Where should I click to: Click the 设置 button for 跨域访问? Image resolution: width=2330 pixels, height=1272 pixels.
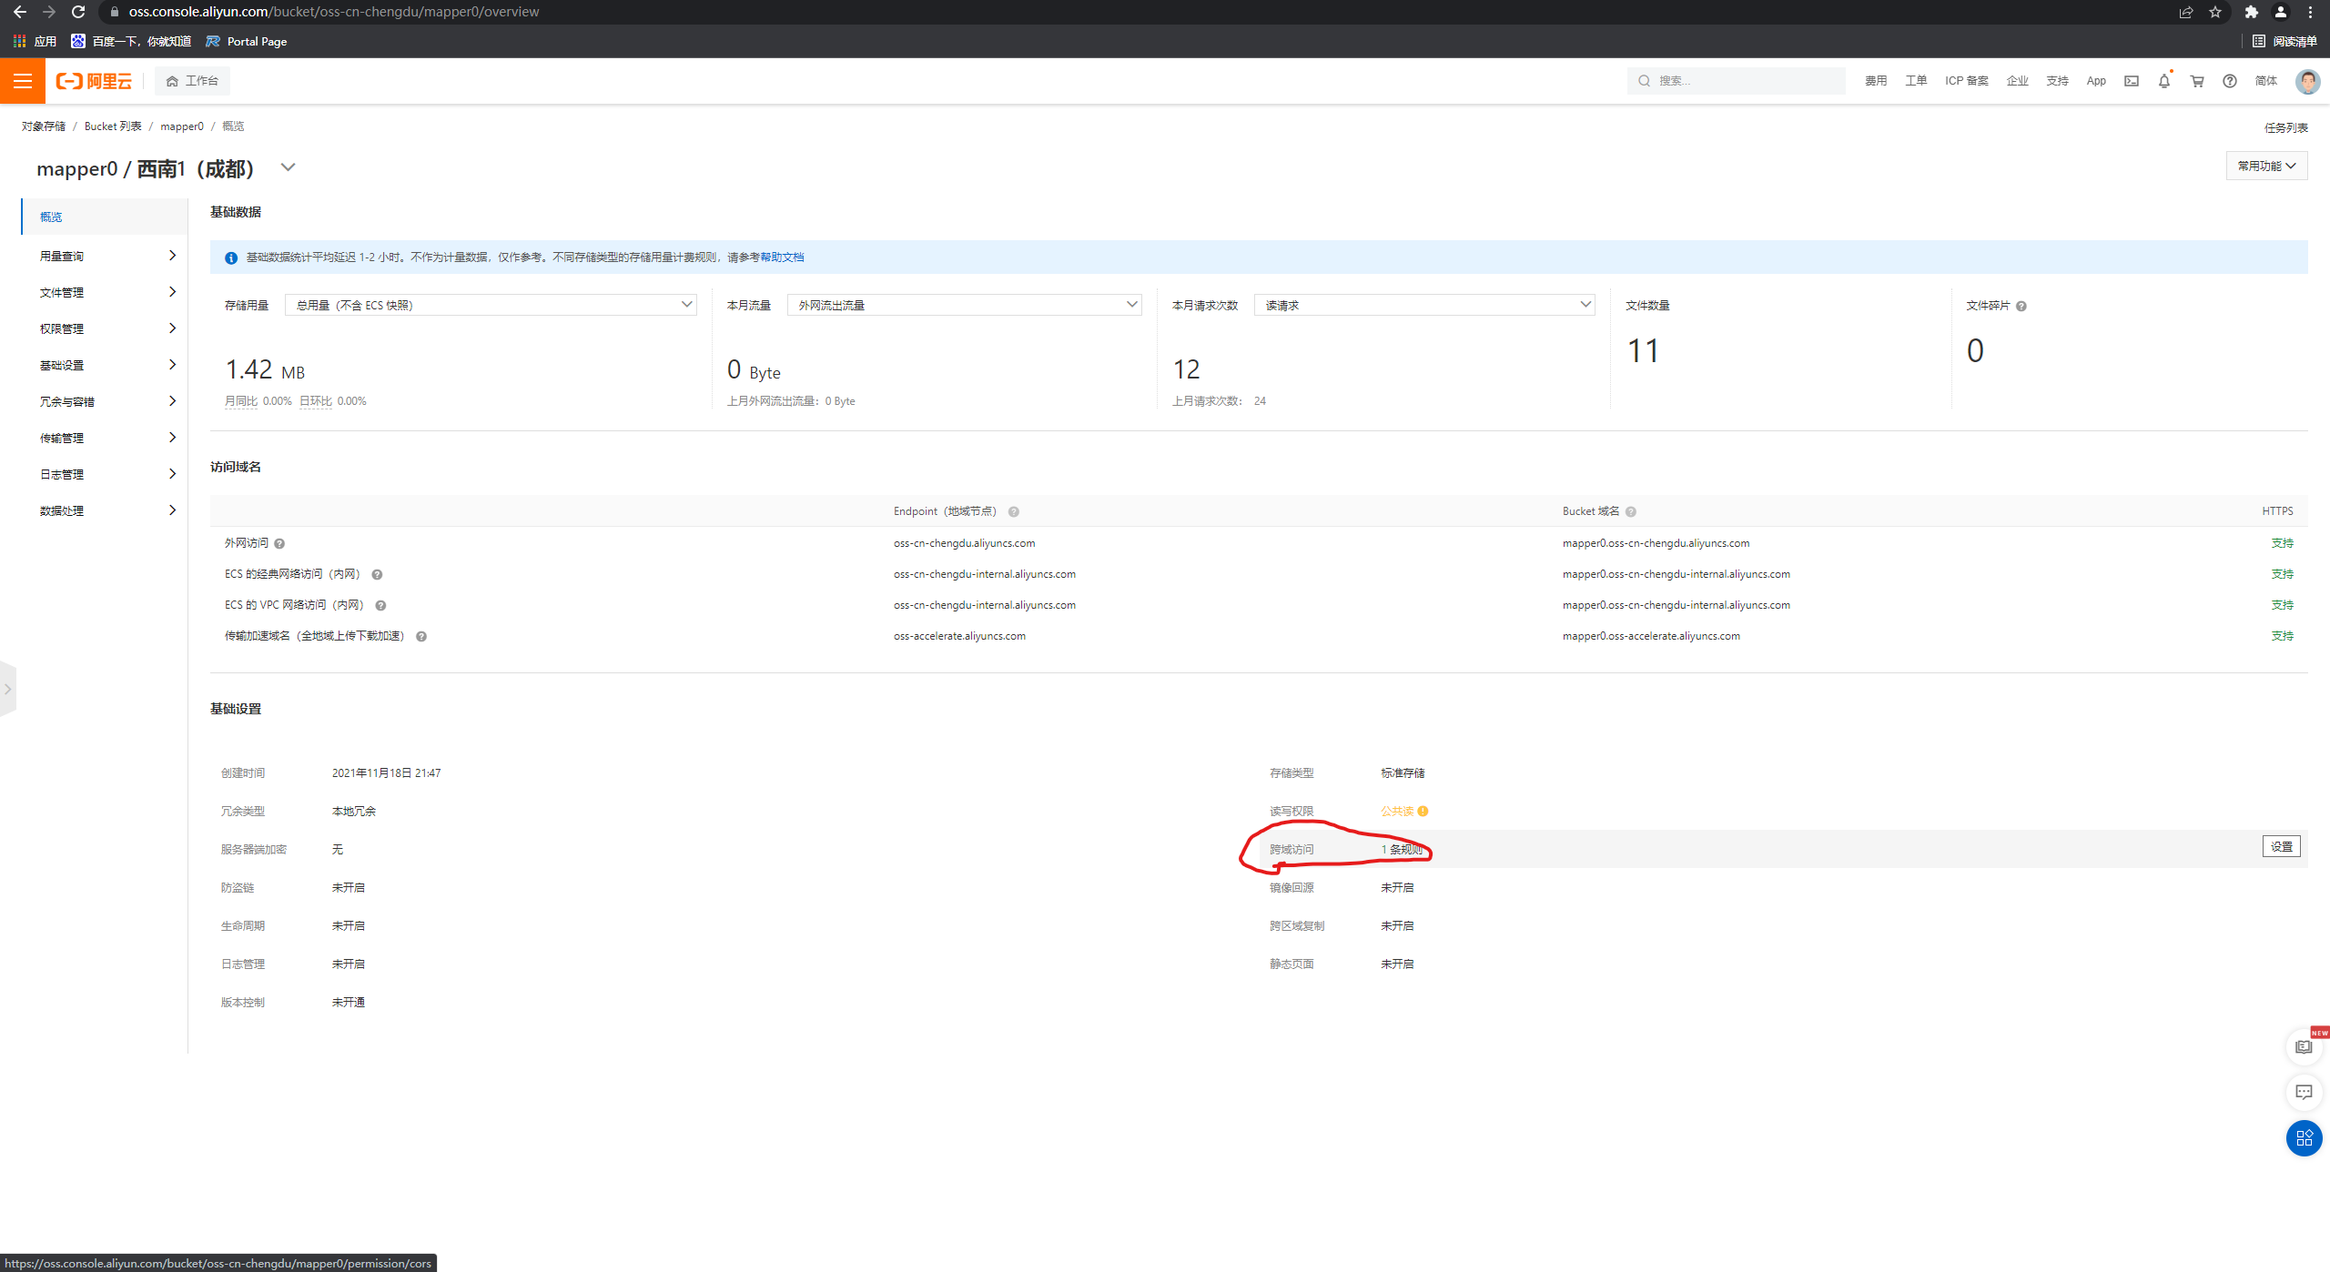click(2281, 847)
